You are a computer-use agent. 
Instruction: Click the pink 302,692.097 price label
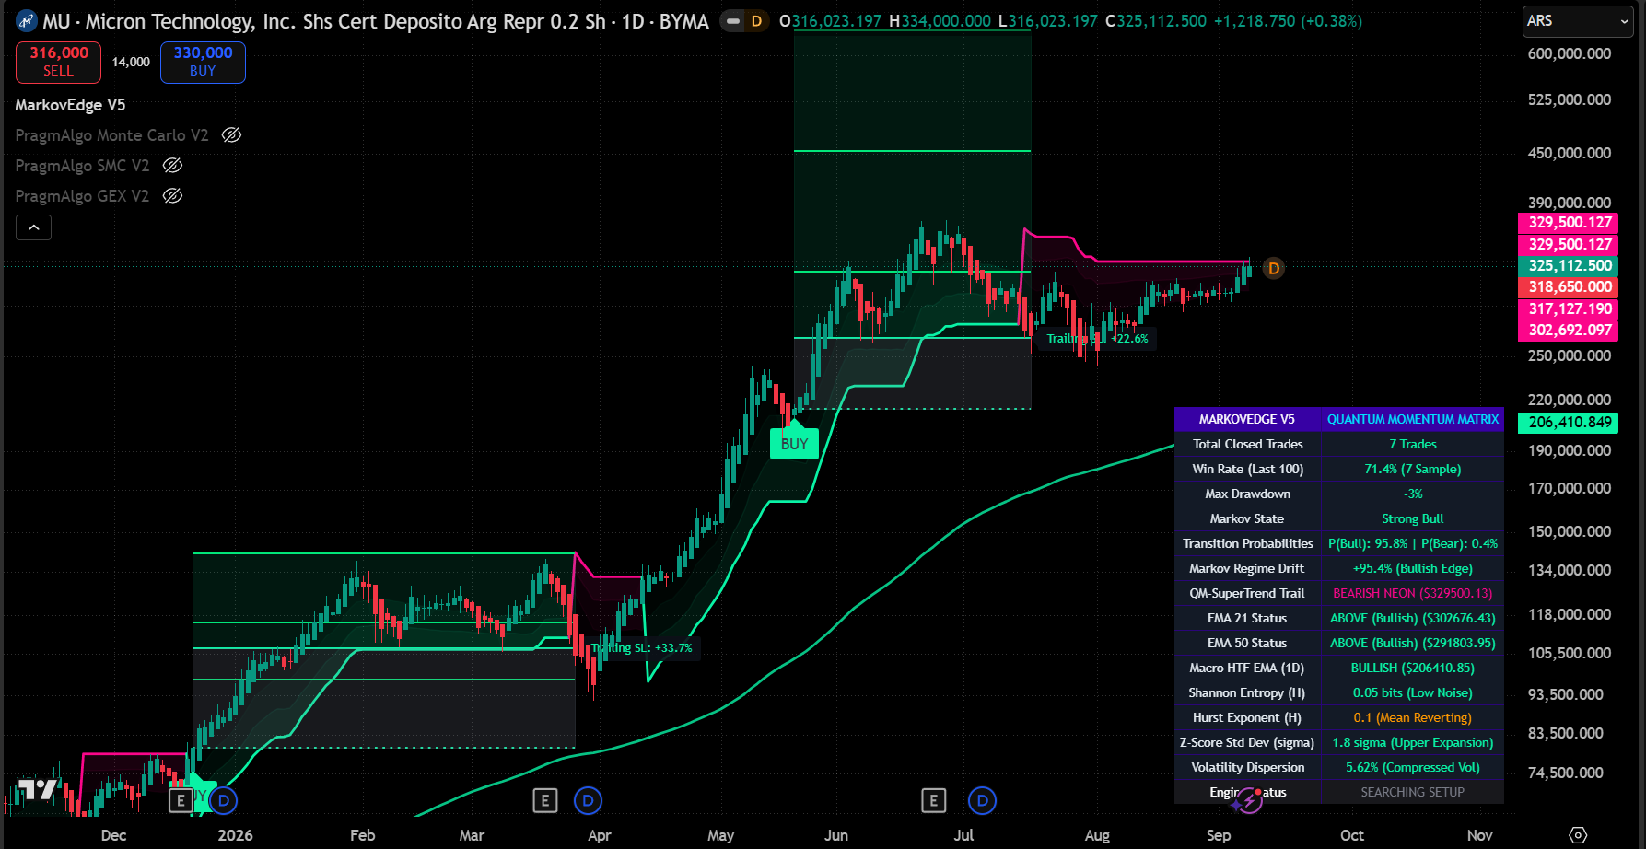1568,331
